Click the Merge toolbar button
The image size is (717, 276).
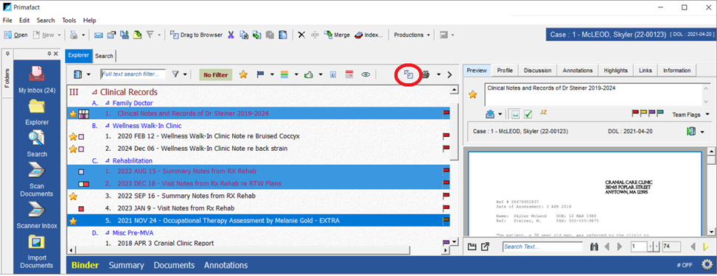[337, 35]
